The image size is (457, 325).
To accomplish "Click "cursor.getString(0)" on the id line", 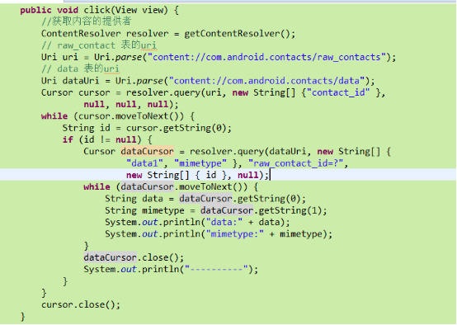I will (176, 128).
